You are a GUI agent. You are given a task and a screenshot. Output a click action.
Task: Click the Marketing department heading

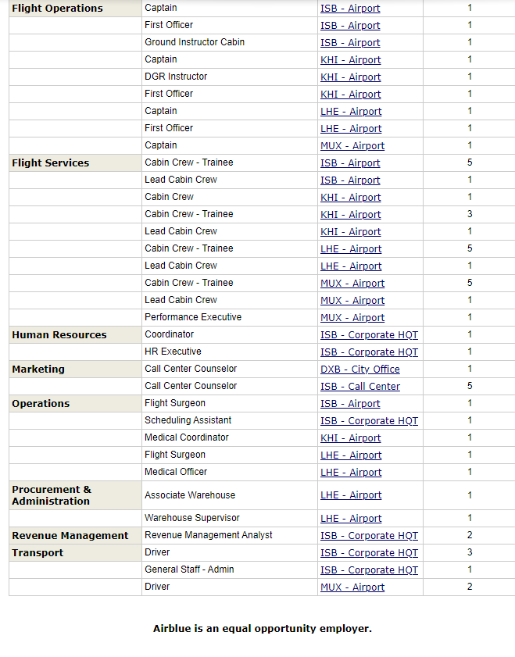pyautogui.click(x=38, y=370)
